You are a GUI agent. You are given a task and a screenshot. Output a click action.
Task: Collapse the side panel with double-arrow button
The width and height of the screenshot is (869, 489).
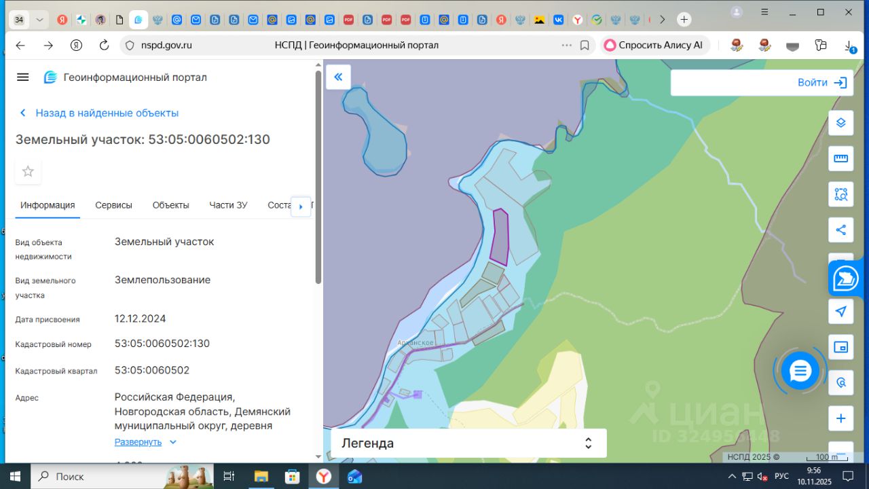click(x=338, y=77)
